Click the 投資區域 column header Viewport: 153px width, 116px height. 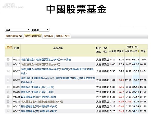(98, 50)
